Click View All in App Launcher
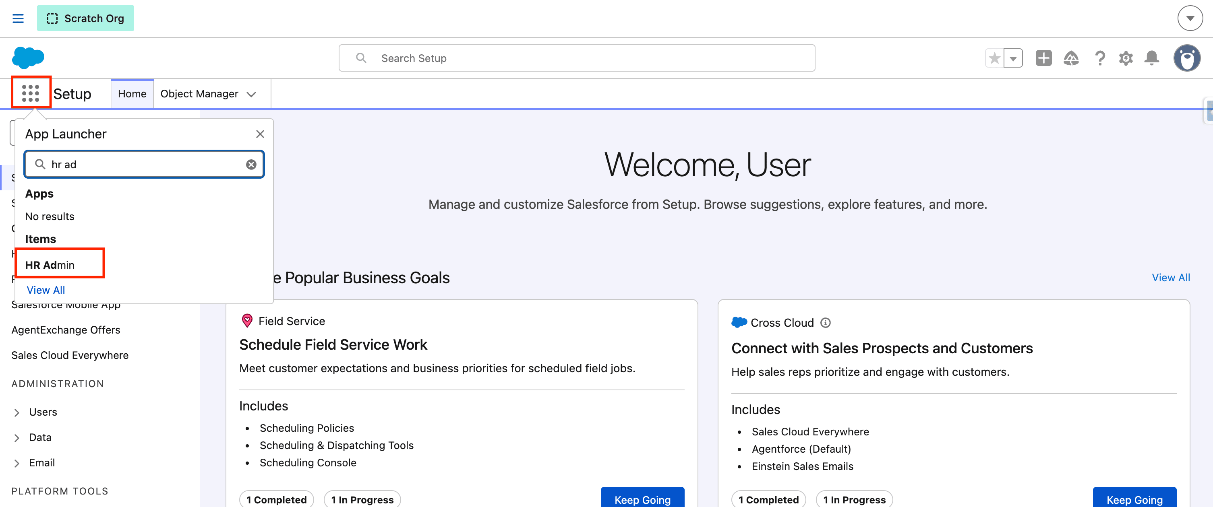The image size is (1213, 507). pos(46,290)
